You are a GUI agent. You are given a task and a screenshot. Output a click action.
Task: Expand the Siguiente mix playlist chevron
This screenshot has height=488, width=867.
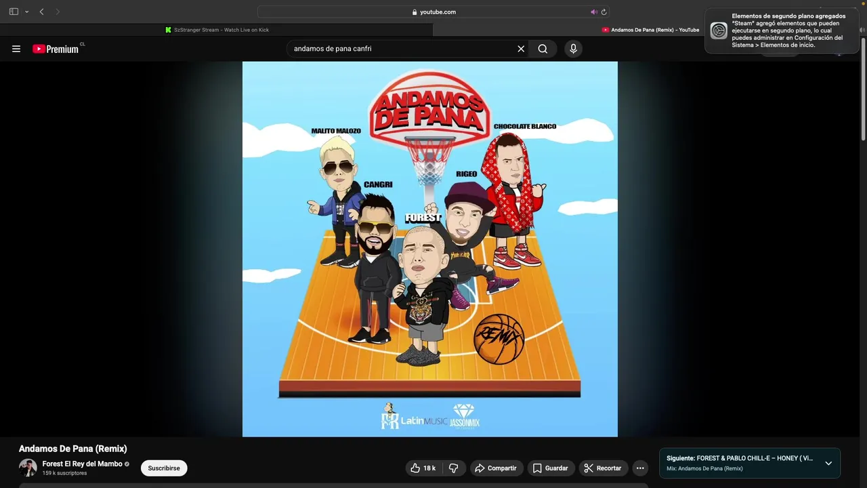(828, 463)
